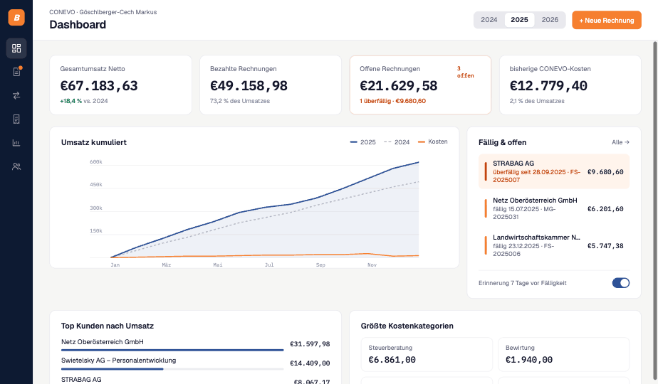Open the Dashboard grid icon in sidebar
Screen dimensions: 658x384
16,48
